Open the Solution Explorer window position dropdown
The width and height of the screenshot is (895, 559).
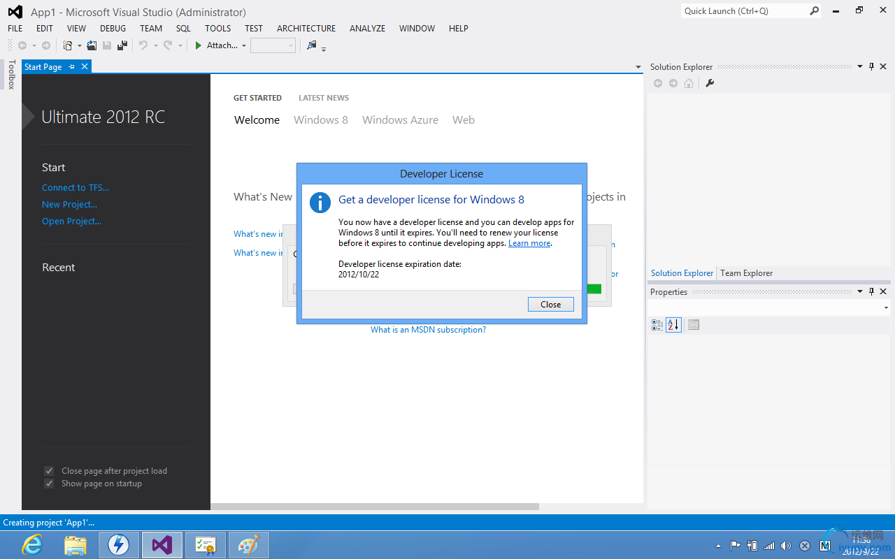860,67
